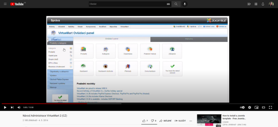Screen dimensions: 278x127
Task: Enter fullscreen mode
Action: (x=270, y=107)
